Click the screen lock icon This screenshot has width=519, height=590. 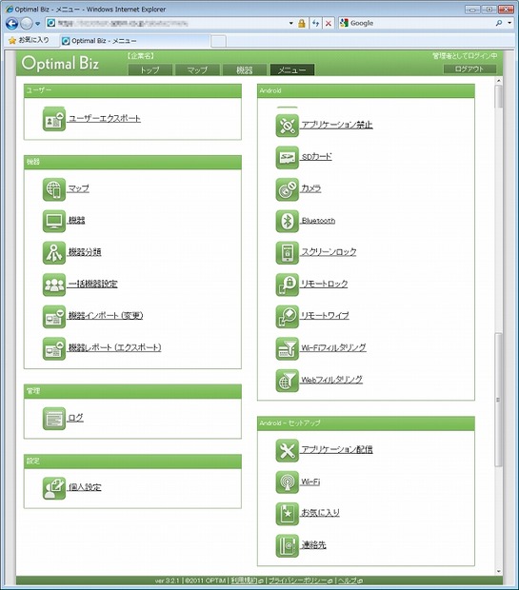[287, 253]
